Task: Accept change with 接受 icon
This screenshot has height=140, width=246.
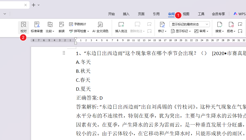Action: [219, 25]
